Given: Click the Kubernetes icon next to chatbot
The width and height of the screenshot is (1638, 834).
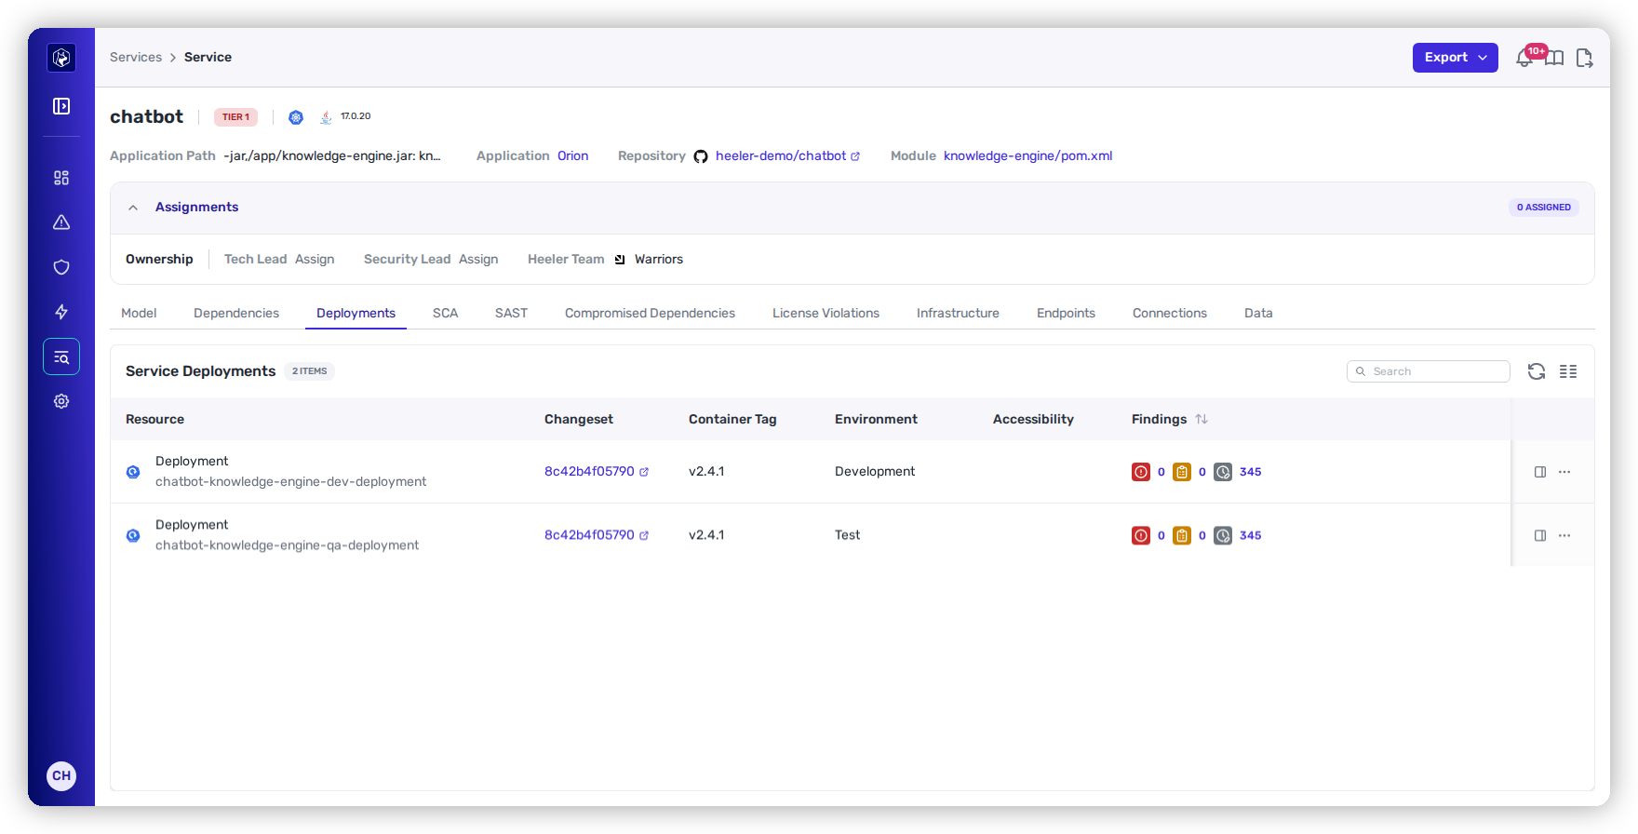Looking at the screenshot, I should tap(296, 117).
